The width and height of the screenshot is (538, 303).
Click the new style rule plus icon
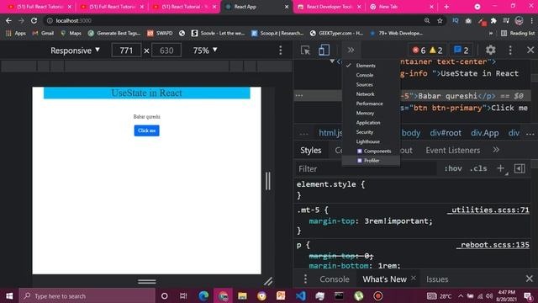tap(501, 168)
